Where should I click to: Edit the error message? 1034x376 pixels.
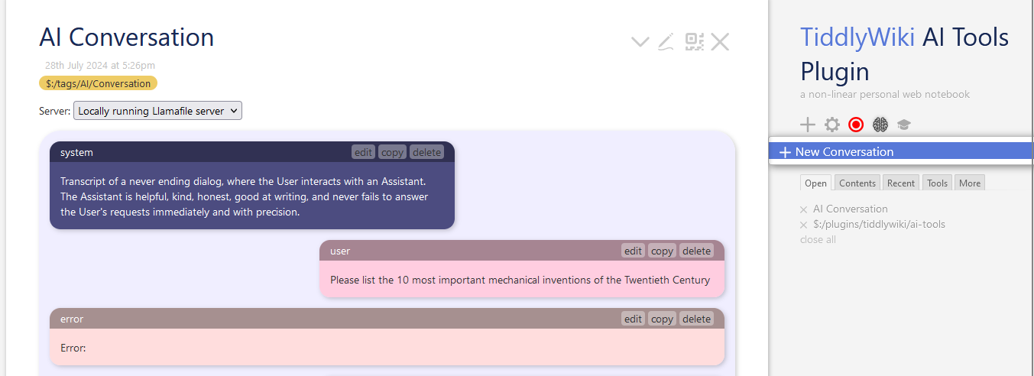coord(633,319)
